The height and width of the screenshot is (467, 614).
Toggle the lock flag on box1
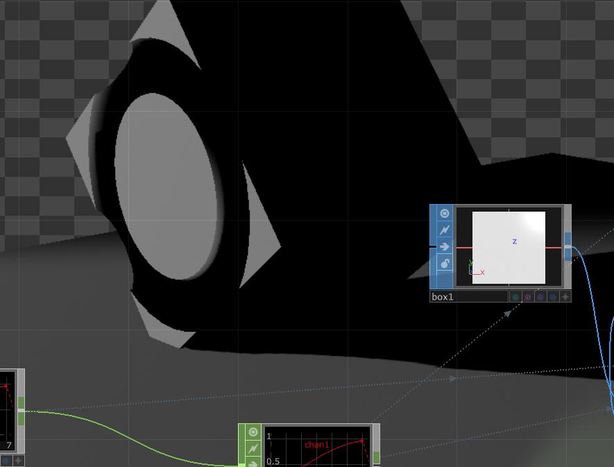444,263
